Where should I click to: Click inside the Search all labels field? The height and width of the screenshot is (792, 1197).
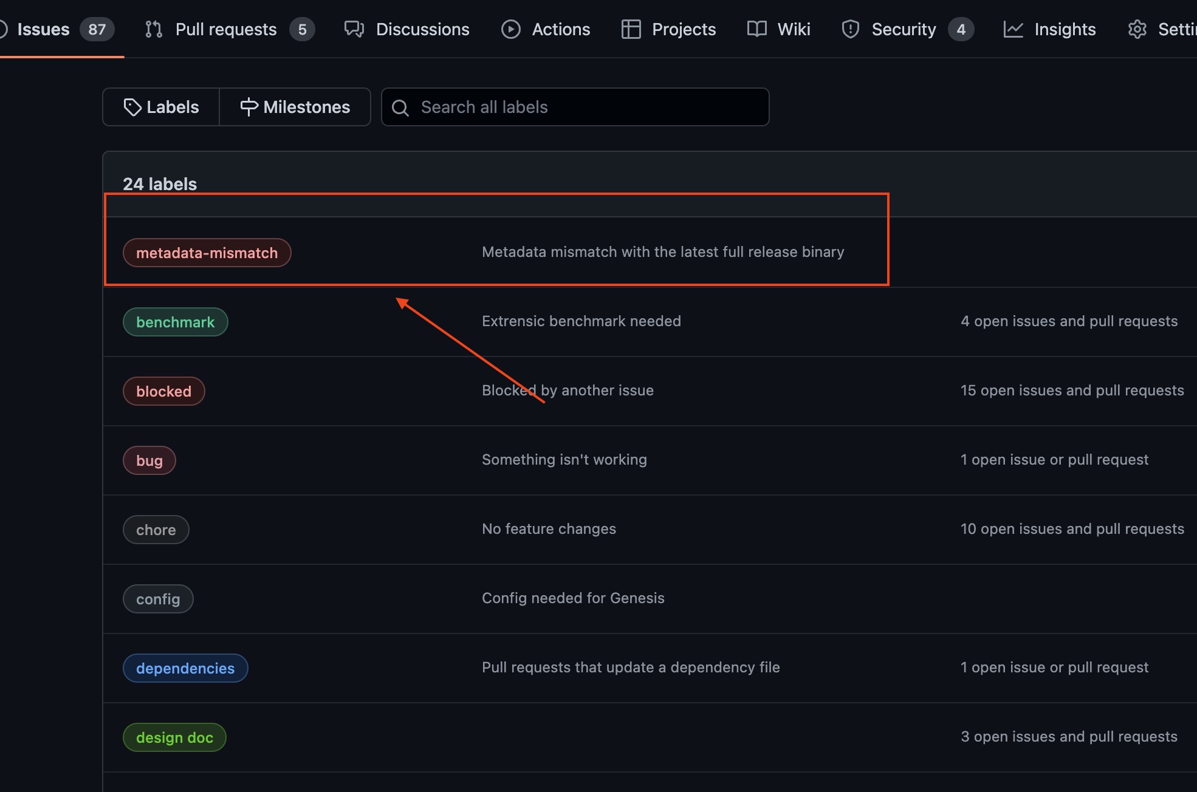click(x=574, y=107)
